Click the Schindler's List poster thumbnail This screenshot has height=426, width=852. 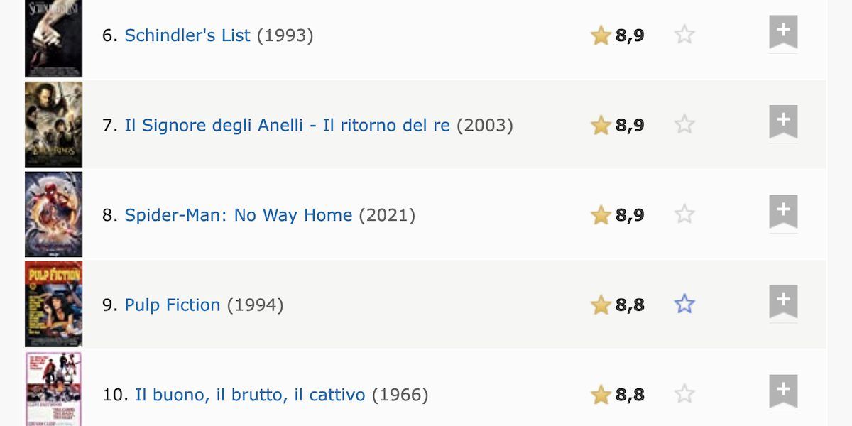(53, 38)
